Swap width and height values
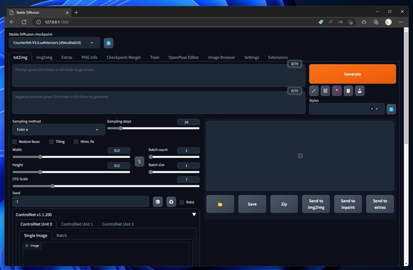The height and width of the screenshot is (270, 413). tap(139, 162)
